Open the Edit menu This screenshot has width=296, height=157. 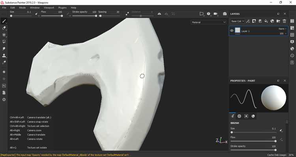[13, 8]
